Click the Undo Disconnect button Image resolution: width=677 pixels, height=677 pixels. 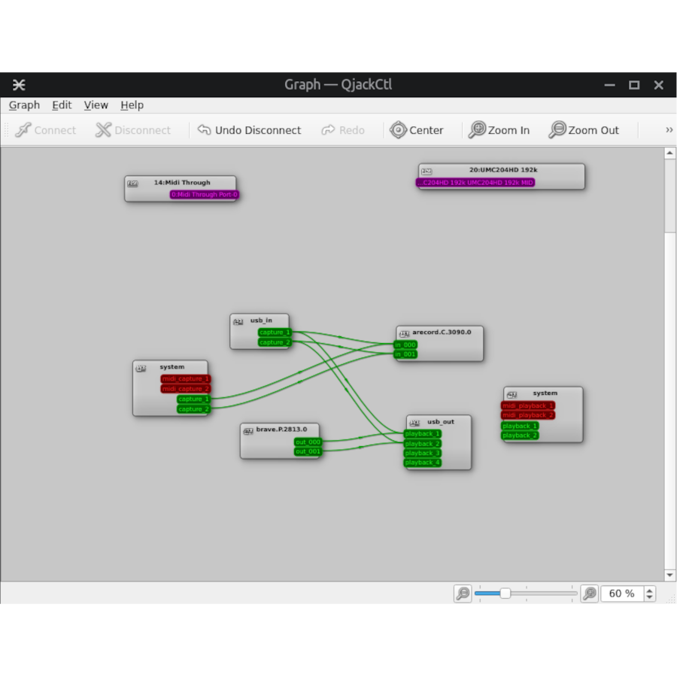click(250, 130)
